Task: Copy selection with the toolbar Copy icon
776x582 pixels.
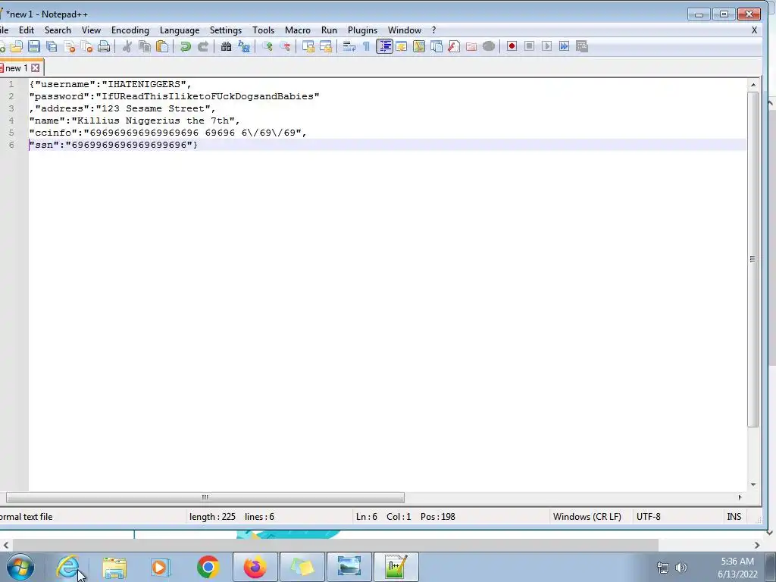Action: coord(145,46)
